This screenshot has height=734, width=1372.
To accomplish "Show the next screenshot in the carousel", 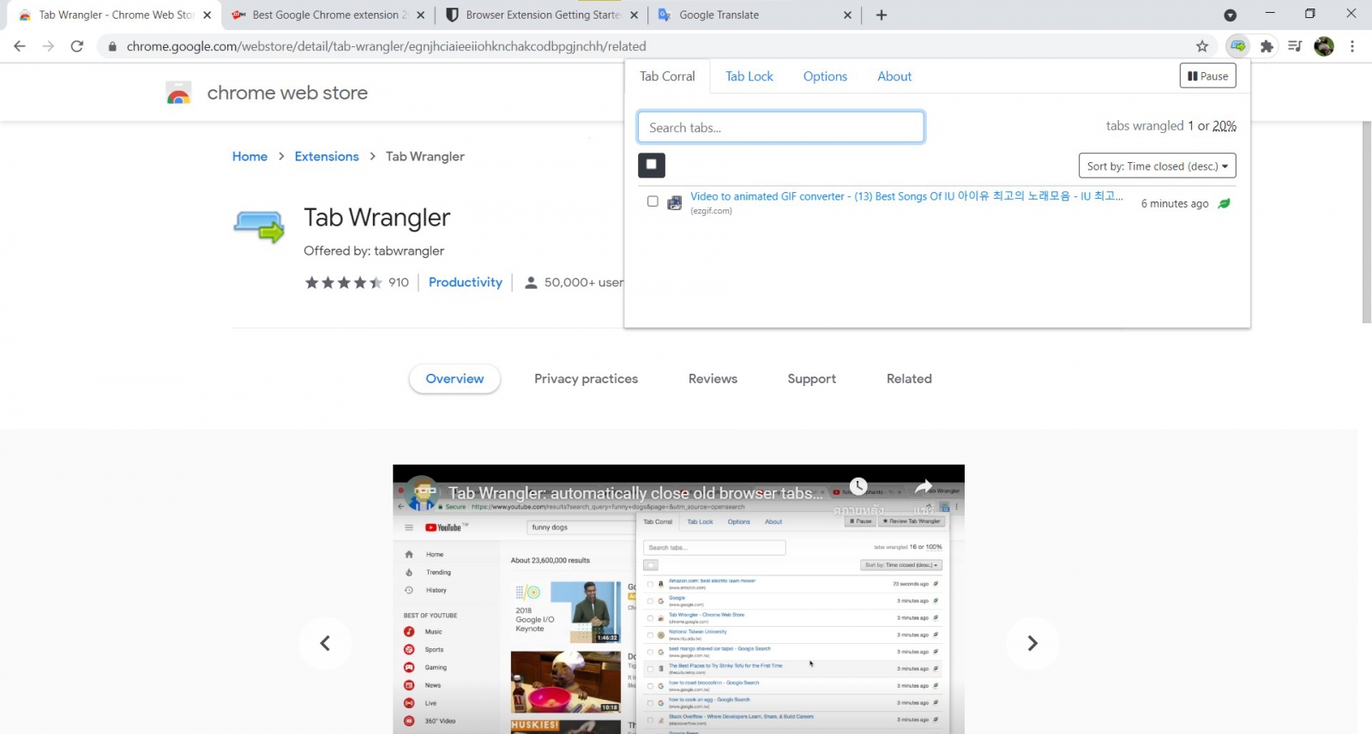I will (1032, 643).
